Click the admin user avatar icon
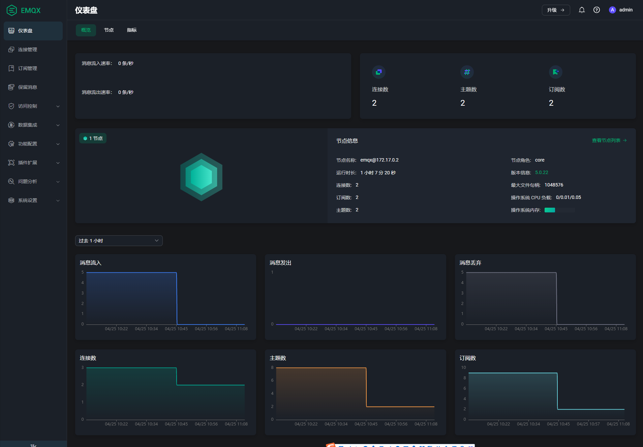 [x=612, y=10]
